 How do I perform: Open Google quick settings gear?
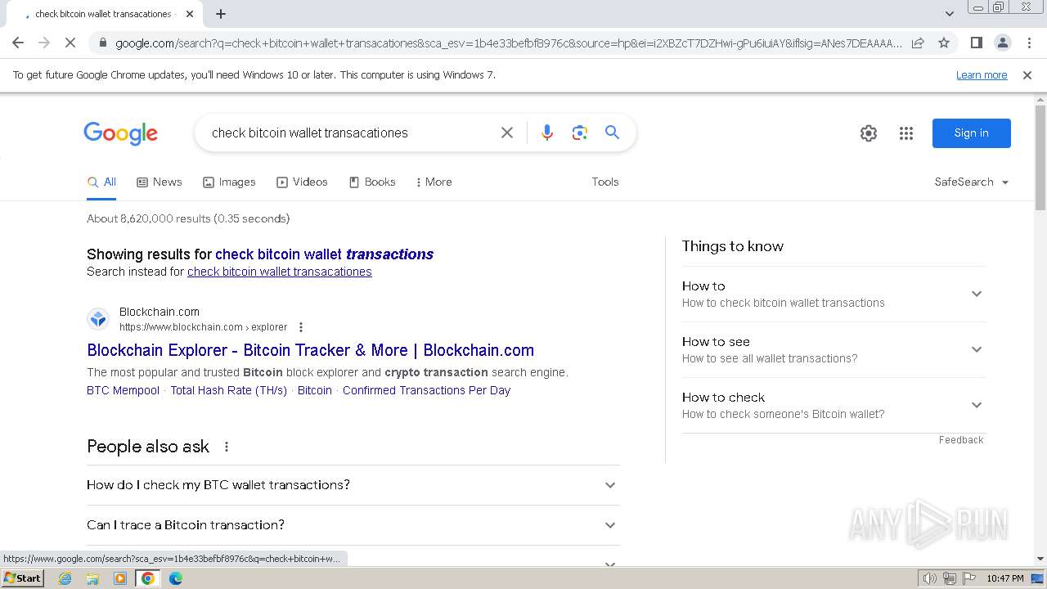(x=869, y=133)
